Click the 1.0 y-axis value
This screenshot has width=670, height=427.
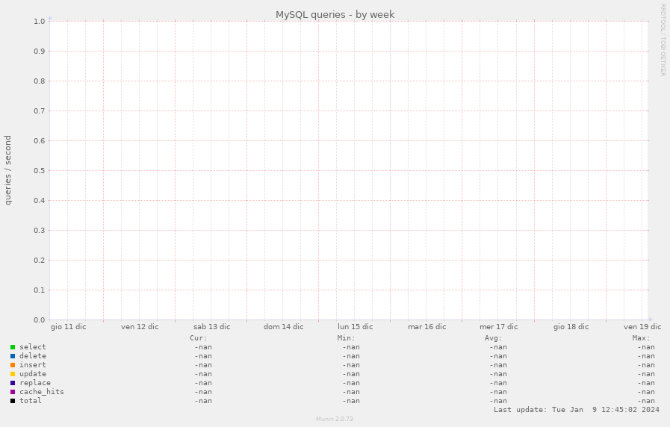pyautogui.click(x=40, y=22)
